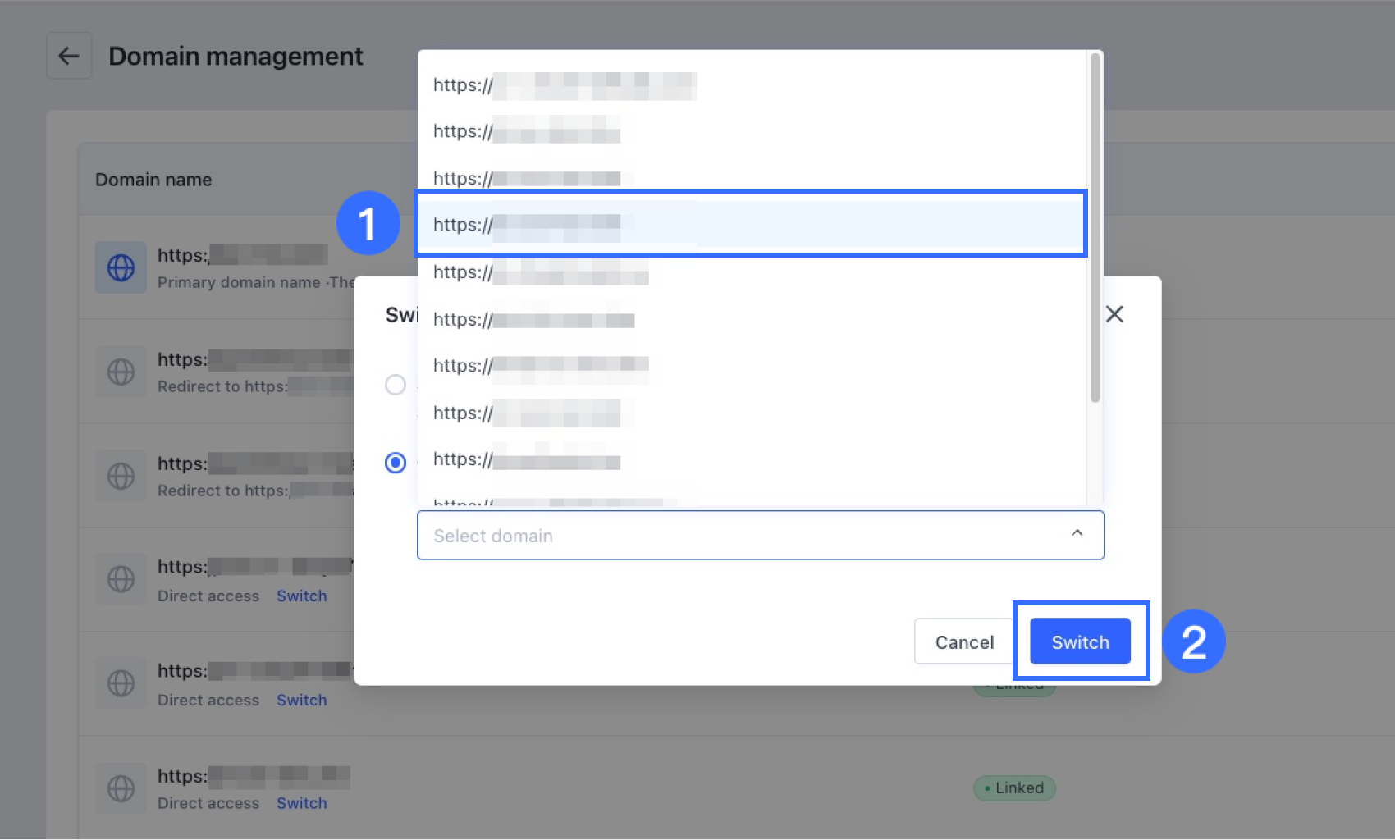
Task: Pick the topmost https:// entry in the domain list
Action: point(751,84)
